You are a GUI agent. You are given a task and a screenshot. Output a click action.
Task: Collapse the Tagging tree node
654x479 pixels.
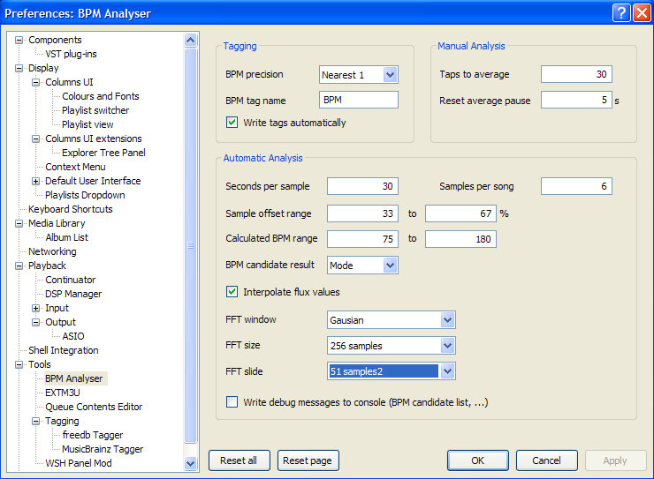pos(36,421)
